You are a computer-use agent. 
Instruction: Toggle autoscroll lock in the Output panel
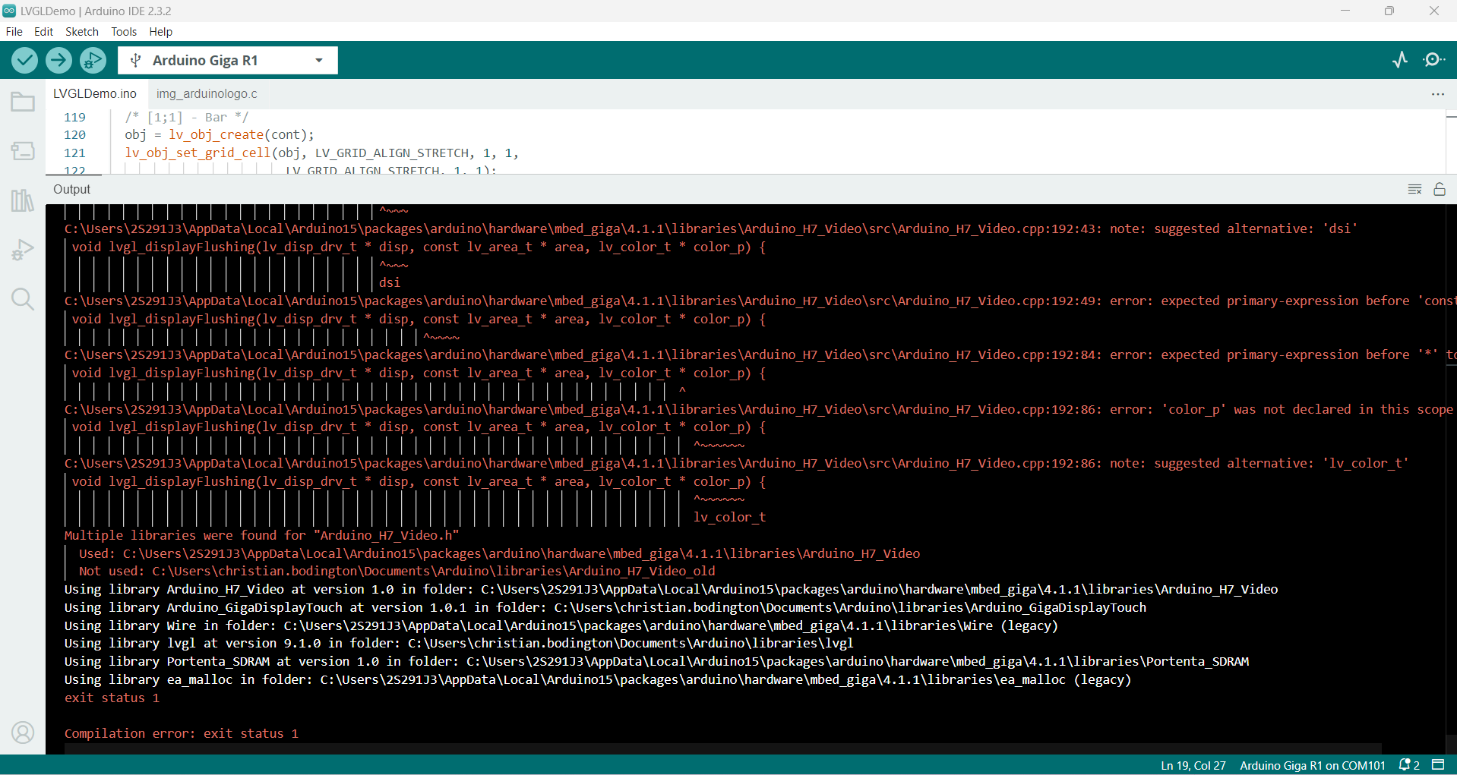(1440, 189)
